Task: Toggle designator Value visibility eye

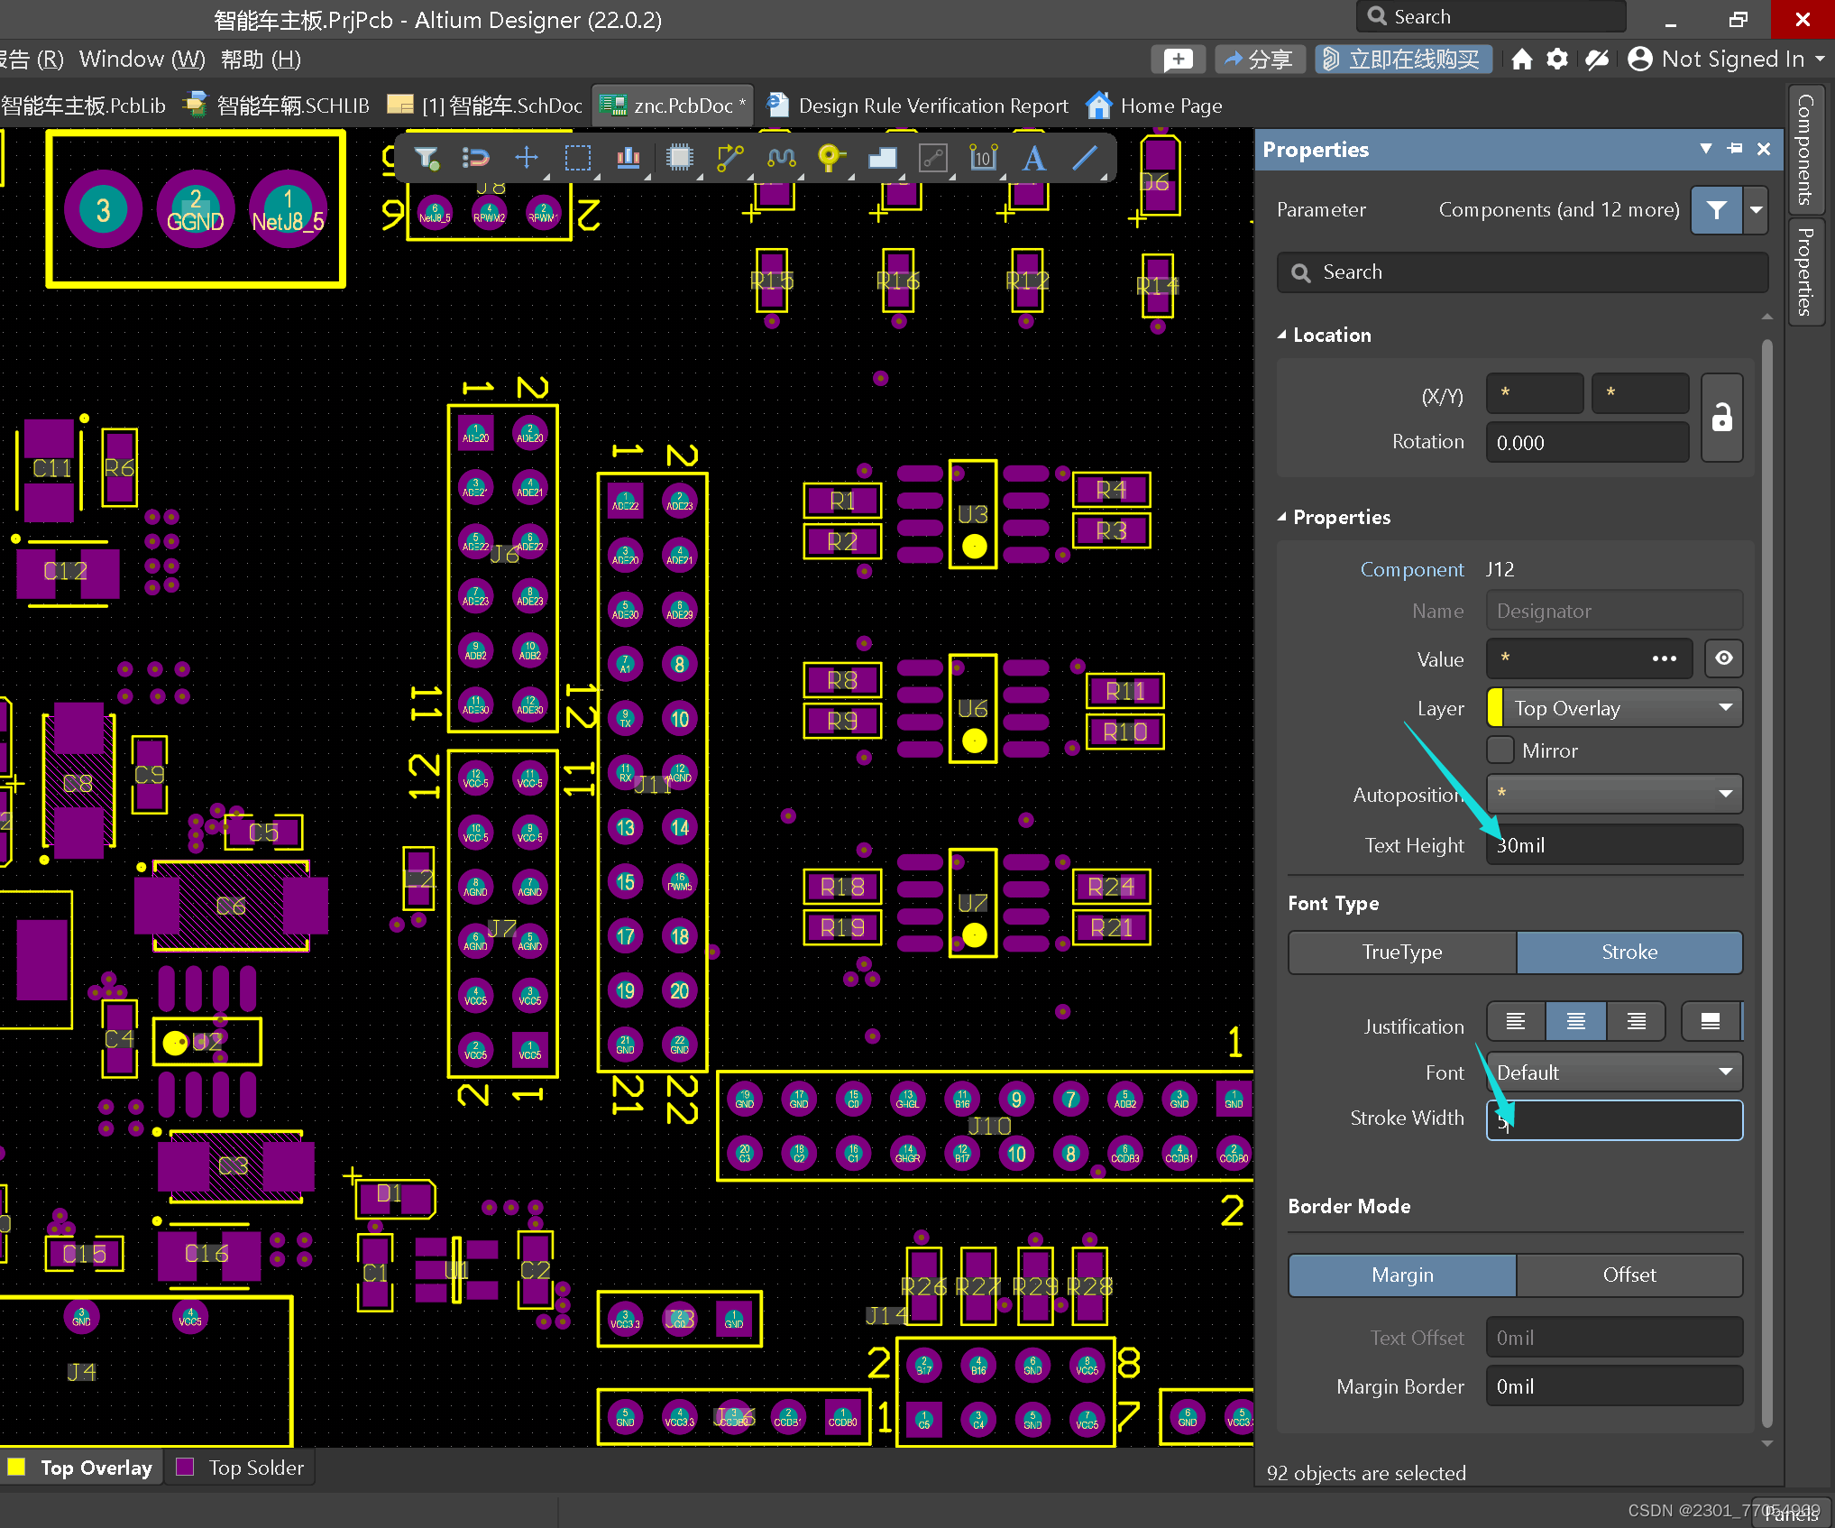Action: coord(1723,658)
